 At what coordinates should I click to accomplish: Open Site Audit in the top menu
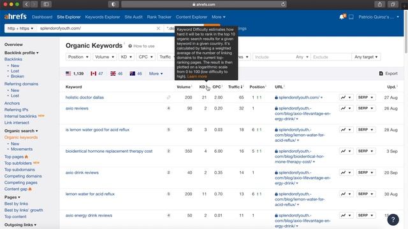pos(133,17)
